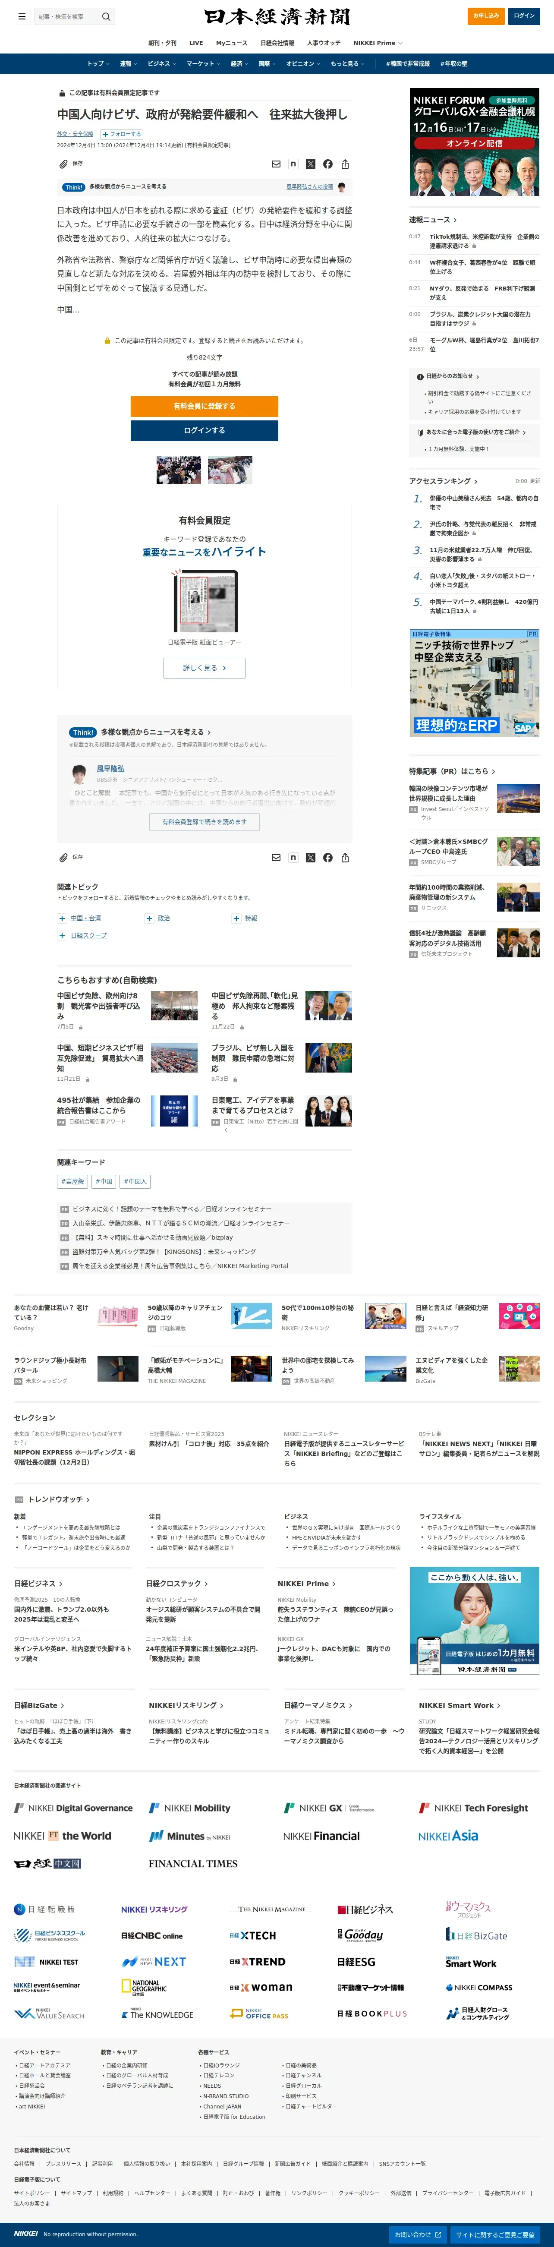Viewport: 554px width, 2247px height.
Task: Open share sheet icon under the headline
Action: pyautogui.click(x=346, y=164)
